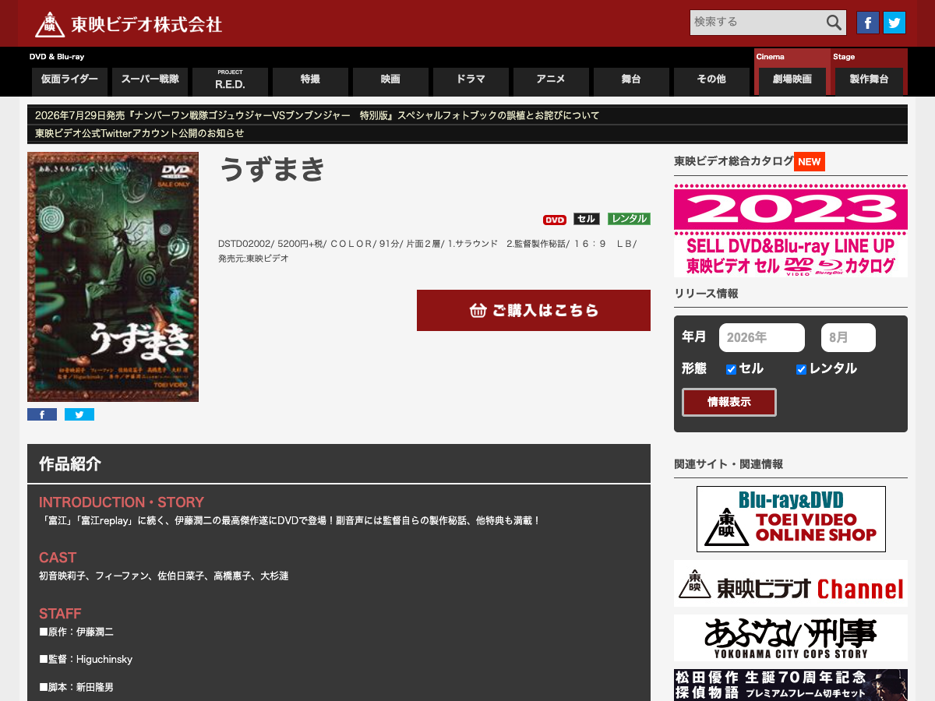Open PROJECT R.E.D. menu
935x701 pixels.
[x=230, y=82]
